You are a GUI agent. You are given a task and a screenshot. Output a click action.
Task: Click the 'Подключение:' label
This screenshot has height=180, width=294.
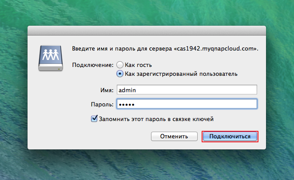(x=93, y=65)
